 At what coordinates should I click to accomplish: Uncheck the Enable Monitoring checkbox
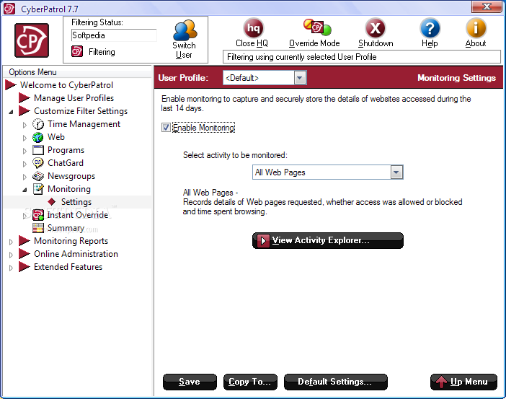(166, 128)
